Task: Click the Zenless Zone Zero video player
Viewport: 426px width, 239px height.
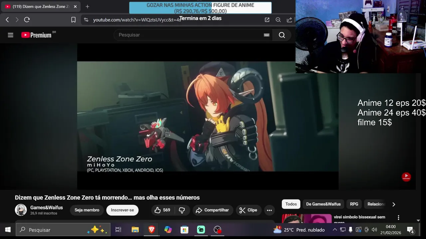Action: (x=208, y=117)
